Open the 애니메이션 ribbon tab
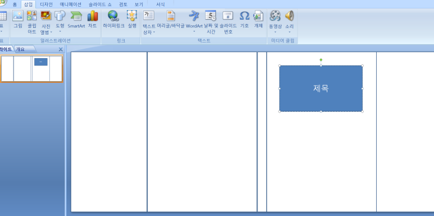 [x=71, y=4]
